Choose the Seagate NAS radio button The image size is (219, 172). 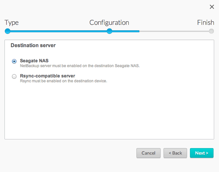(14, 61)
